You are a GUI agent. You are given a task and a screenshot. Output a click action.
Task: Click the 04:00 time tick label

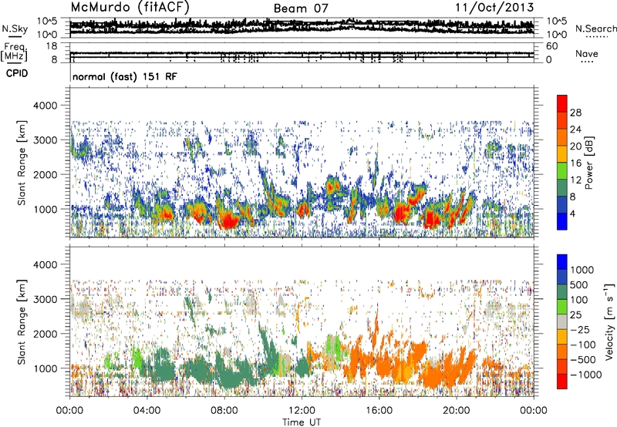147,411
